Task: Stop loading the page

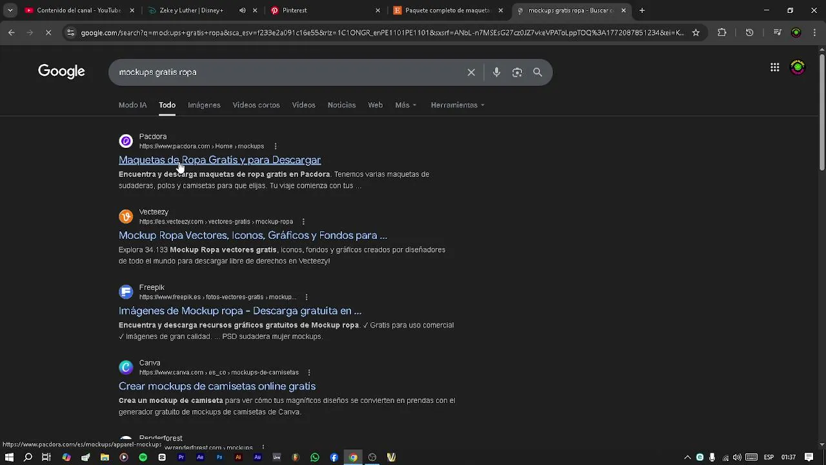Action: tap(48, 32)
